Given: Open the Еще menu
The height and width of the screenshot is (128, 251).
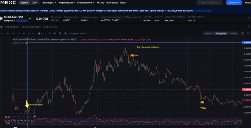Looking at the screenshot, I should tap(123, 3).
